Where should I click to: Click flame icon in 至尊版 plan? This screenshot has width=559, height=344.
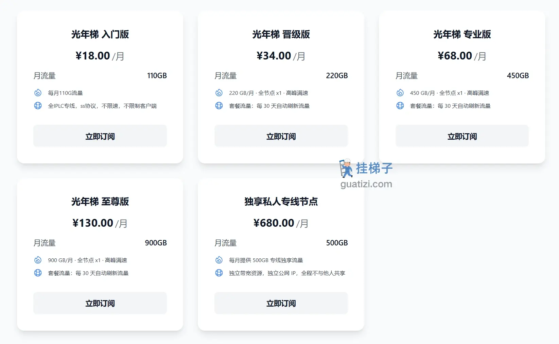(38, 260)
